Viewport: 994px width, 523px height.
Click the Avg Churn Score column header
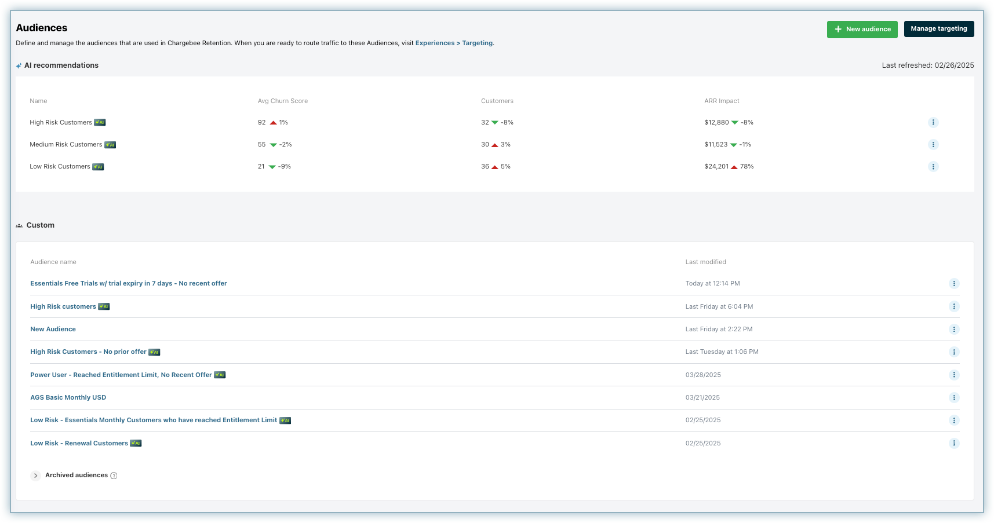click(283, 101)
